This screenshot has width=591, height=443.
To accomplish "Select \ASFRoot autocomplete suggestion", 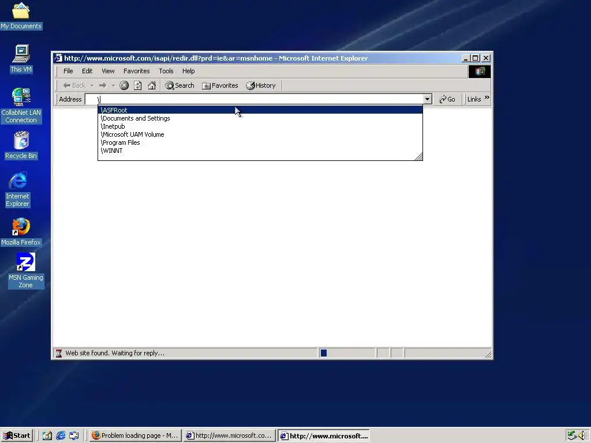I will [x=260, y=110].
